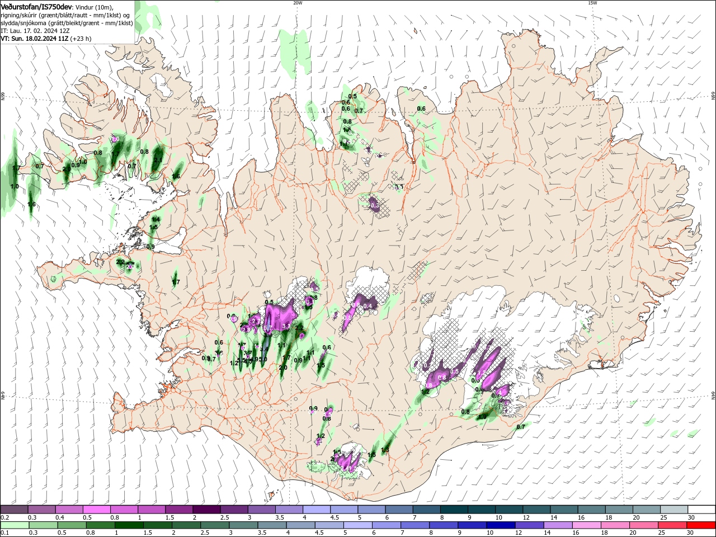Click the bright red 30 rain legend swatch
The width and height of the screenshot is (716, 537).
(700, 525)
